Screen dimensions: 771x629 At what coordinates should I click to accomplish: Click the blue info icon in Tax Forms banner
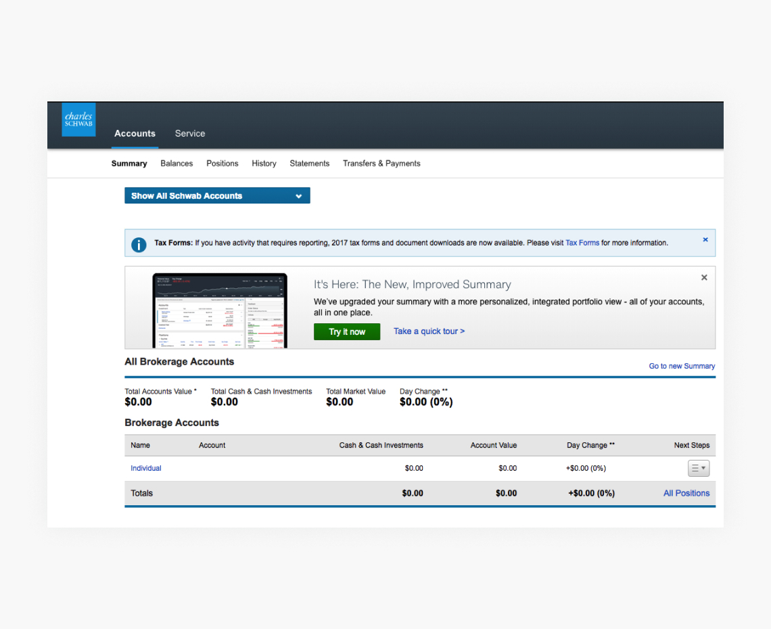pyautogui.click(x=139, y=244)
